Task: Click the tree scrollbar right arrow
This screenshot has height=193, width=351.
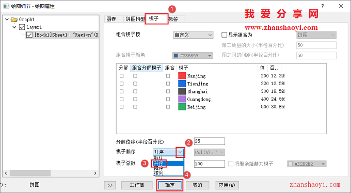Action: tap(95, 173)
